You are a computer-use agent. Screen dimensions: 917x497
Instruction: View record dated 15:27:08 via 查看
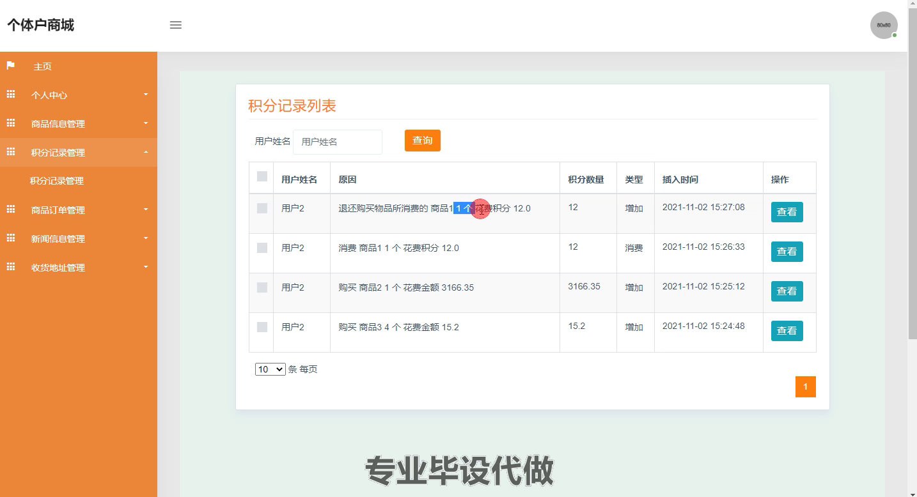787,212
